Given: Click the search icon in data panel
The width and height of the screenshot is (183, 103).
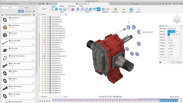Looking at the screenshot, I should click(34, 4).
